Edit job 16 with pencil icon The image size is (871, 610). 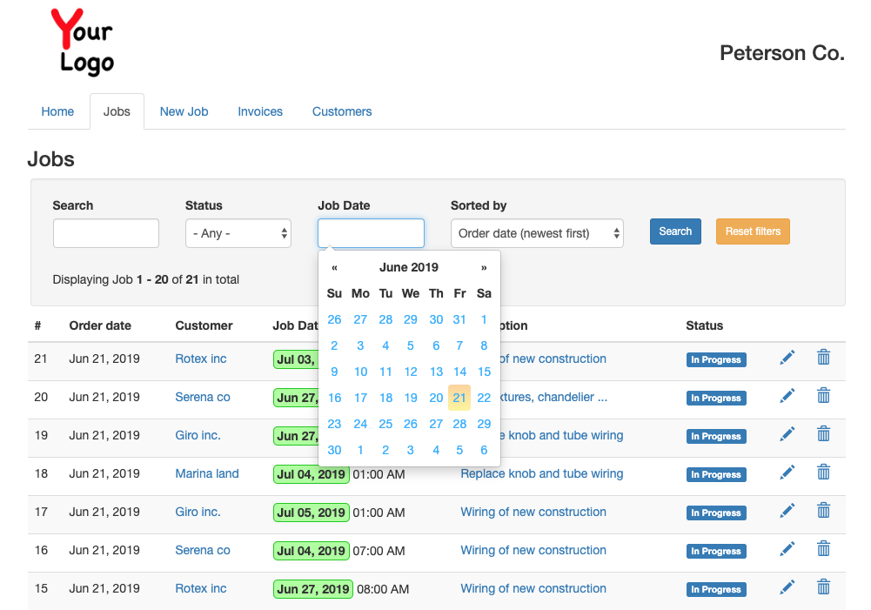787,549
